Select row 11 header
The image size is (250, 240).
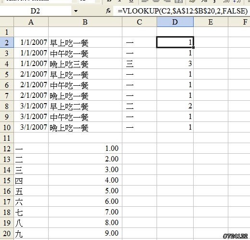tap(7, 138)
